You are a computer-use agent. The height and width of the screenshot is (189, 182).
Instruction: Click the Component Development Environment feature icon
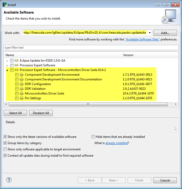[x=22, y=75]
